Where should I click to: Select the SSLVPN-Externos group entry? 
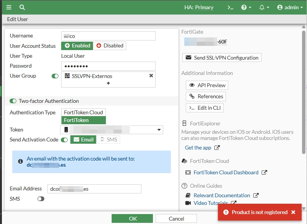pyautogui.click(x=88, y=76)
